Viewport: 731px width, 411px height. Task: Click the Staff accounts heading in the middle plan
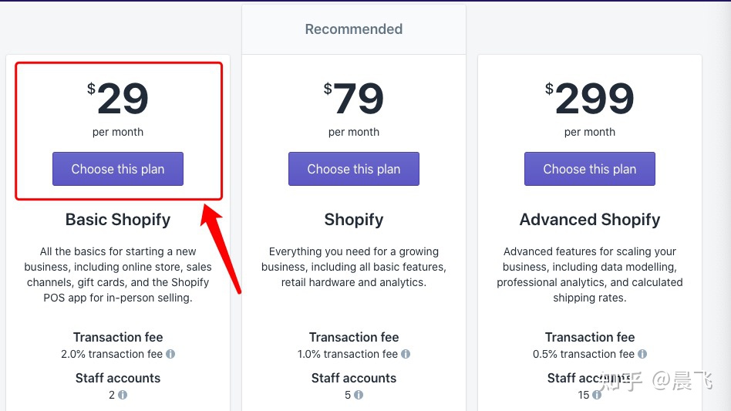354,378
